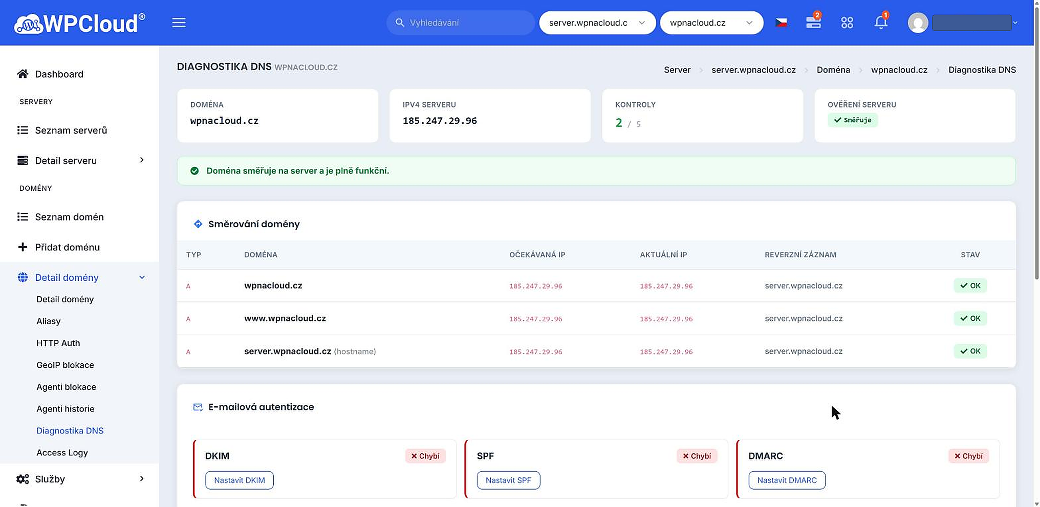This screenshot has height=507, width=1040.
Task: Click the Směřuje verification badge
Action: [853, 120]
